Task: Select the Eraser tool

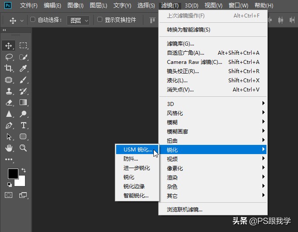Action: tap(9, 102)
